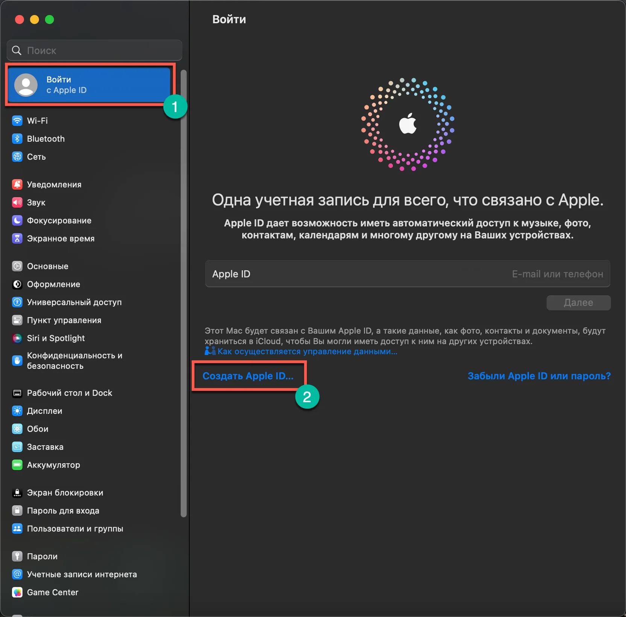
Task: Click the Рабочий стол и Dock icon
Action: (x=17, y=393)
